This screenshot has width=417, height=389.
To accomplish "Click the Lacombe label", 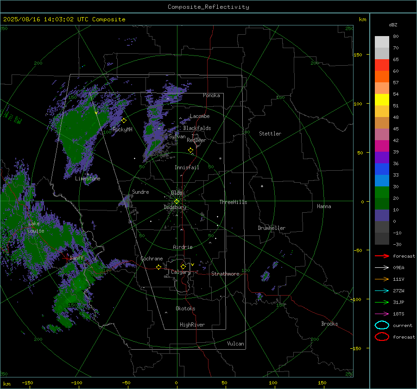I will (x=200, y=116).
